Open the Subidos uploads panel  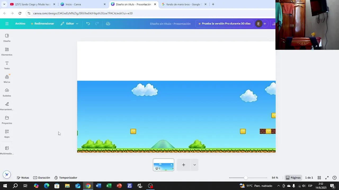pos(7,92)
